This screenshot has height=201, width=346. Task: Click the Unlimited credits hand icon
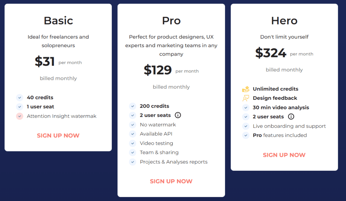246,89
